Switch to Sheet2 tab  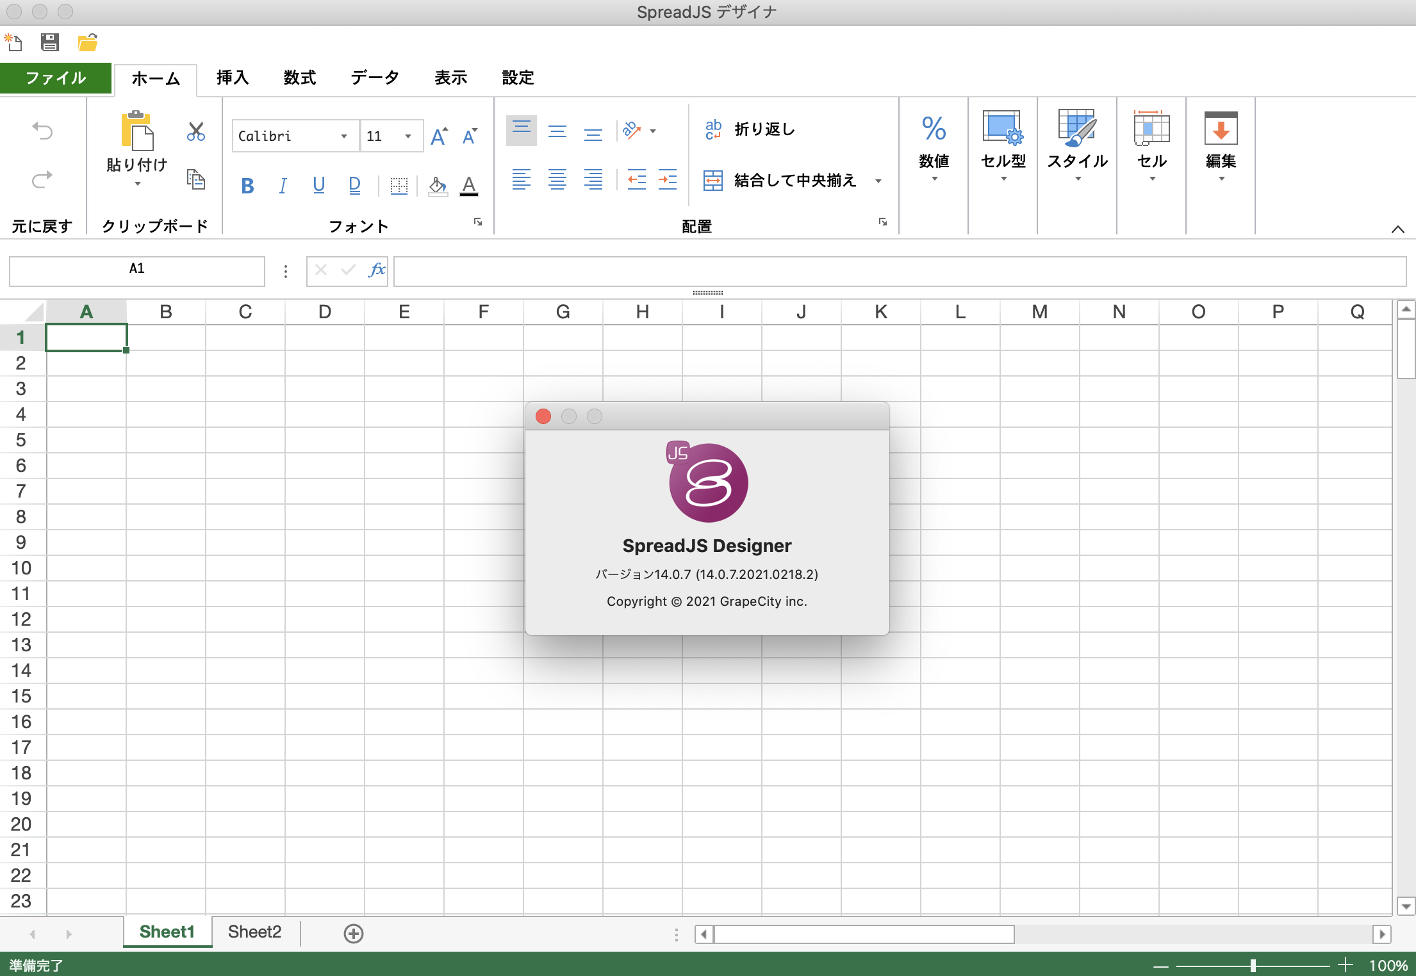[255, 932]
